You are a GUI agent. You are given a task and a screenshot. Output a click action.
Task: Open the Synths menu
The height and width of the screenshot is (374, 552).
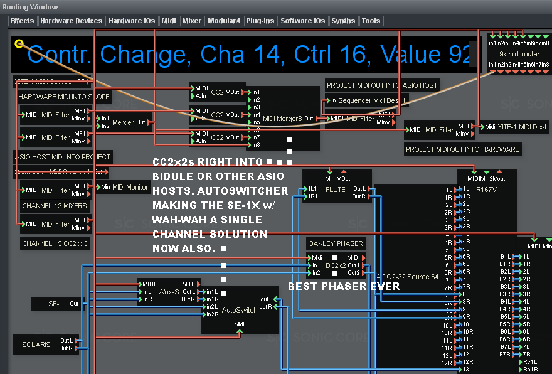343,21
